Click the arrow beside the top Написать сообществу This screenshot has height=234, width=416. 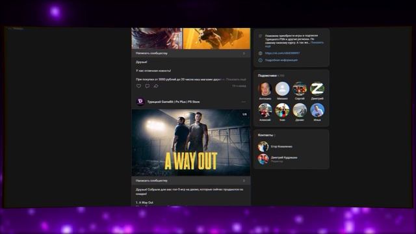(x=244, y=53)
